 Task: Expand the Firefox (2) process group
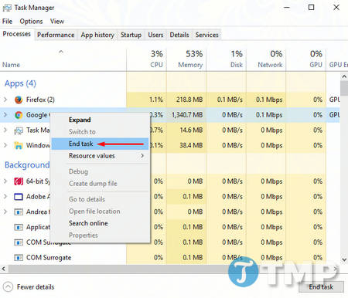[x=5, y=100]
